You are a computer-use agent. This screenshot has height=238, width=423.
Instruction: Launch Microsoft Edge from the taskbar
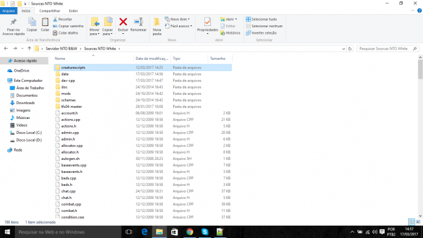[144, 231]
